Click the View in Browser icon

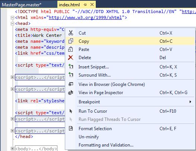click(71, 84)
